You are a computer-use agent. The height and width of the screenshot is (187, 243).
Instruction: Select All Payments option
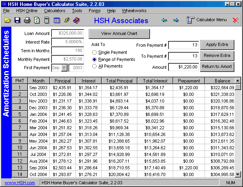tap(94, 66)
